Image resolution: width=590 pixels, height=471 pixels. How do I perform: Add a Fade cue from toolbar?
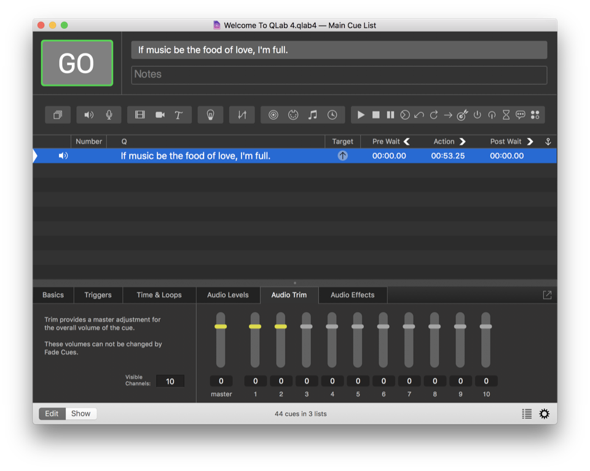242,115
